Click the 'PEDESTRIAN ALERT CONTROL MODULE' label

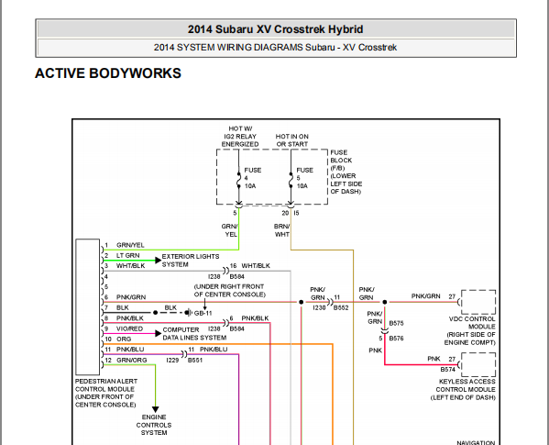tap(106, 393)
